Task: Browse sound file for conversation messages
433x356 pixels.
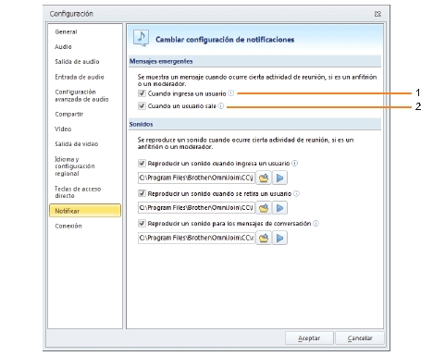Action: click(x=264, y=238)
